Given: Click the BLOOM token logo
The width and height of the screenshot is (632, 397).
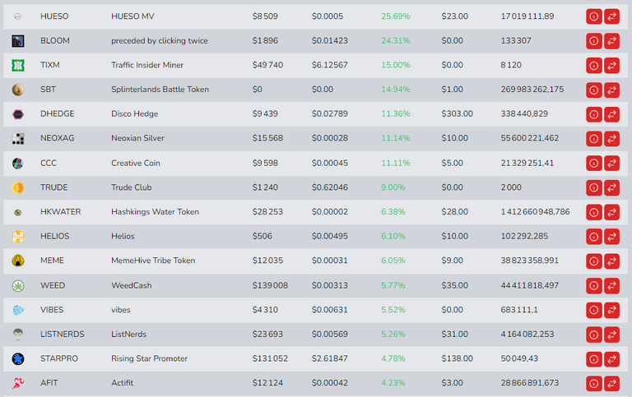Looking at the screenshot, I should [x=18, y=40].
